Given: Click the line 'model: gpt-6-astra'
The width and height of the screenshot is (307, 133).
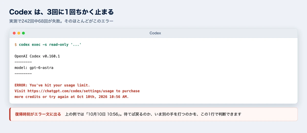Looking at the screenshot, I should coord(34,68).
